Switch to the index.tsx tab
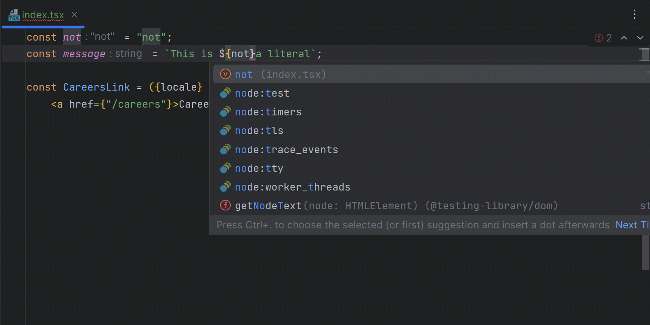The width and height of the screenshot is (650, 325). (43, 15)
